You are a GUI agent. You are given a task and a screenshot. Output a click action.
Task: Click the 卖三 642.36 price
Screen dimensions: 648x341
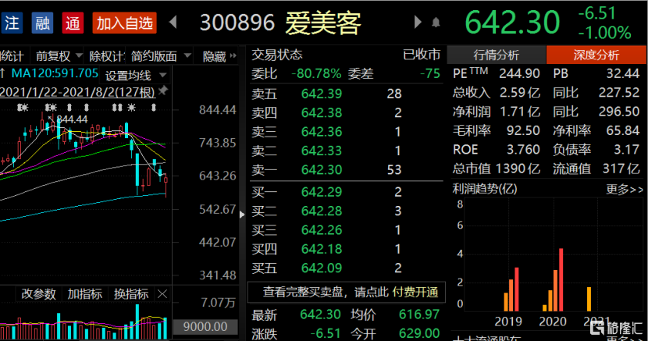click(322, 132)
